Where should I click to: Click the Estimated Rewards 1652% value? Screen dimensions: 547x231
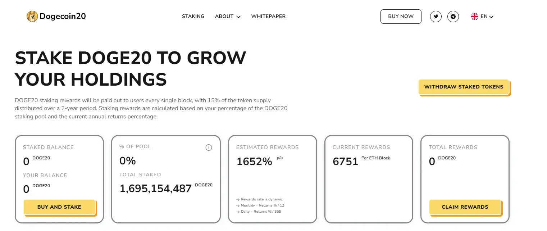pos(254,162)
